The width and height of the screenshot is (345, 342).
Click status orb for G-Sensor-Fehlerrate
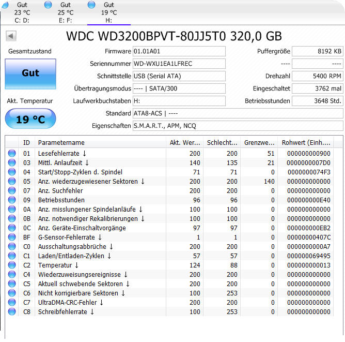click(x=12, y=237)
